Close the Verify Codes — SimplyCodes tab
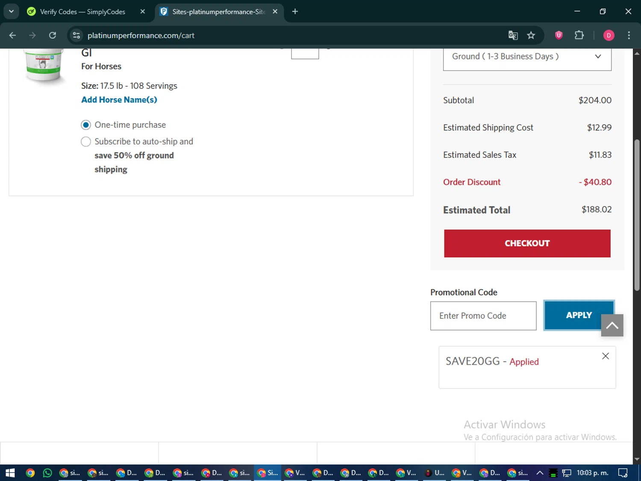Image resolution: width=641 pixels, height=481 pixels. pos(143,12)
